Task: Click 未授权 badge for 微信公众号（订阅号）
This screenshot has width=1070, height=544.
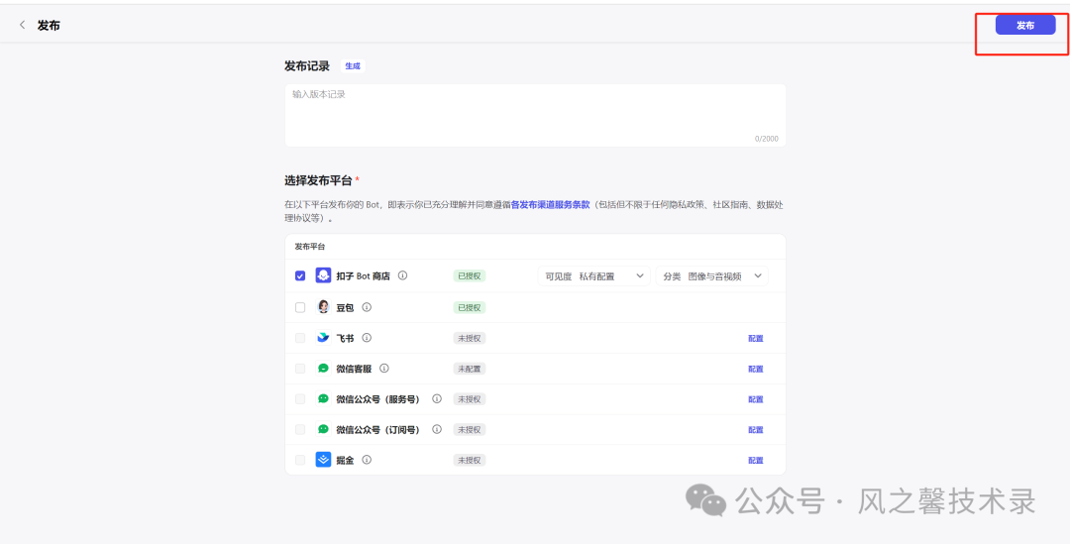Action: click(x=470, y=429)
